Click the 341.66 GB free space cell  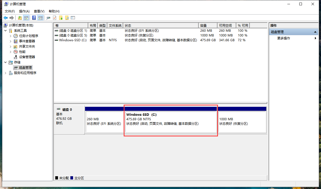[227, 40]
